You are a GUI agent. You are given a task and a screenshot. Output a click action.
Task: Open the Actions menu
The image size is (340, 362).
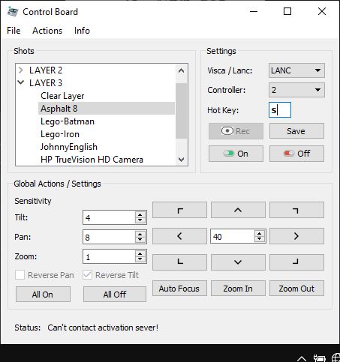click(x=47, y=31)
